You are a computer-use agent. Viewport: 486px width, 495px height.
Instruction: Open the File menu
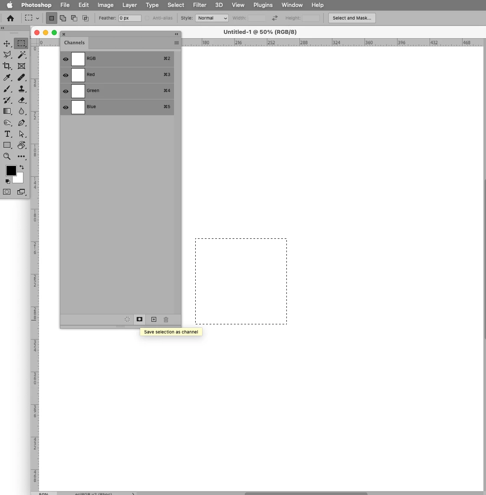[65, 5]
